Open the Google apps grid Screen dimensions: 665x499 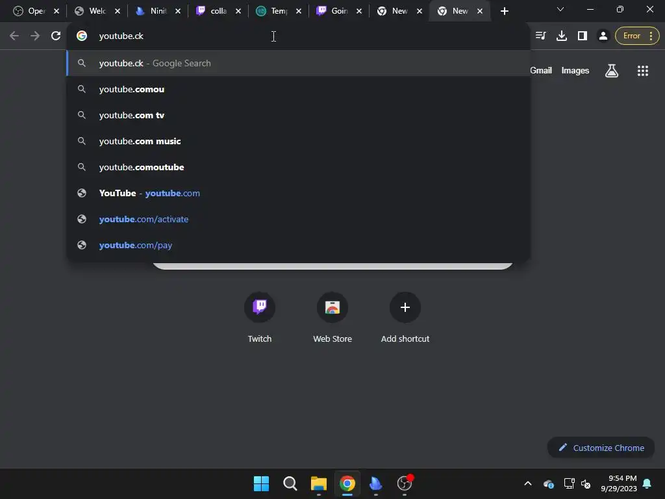point(643,71)
